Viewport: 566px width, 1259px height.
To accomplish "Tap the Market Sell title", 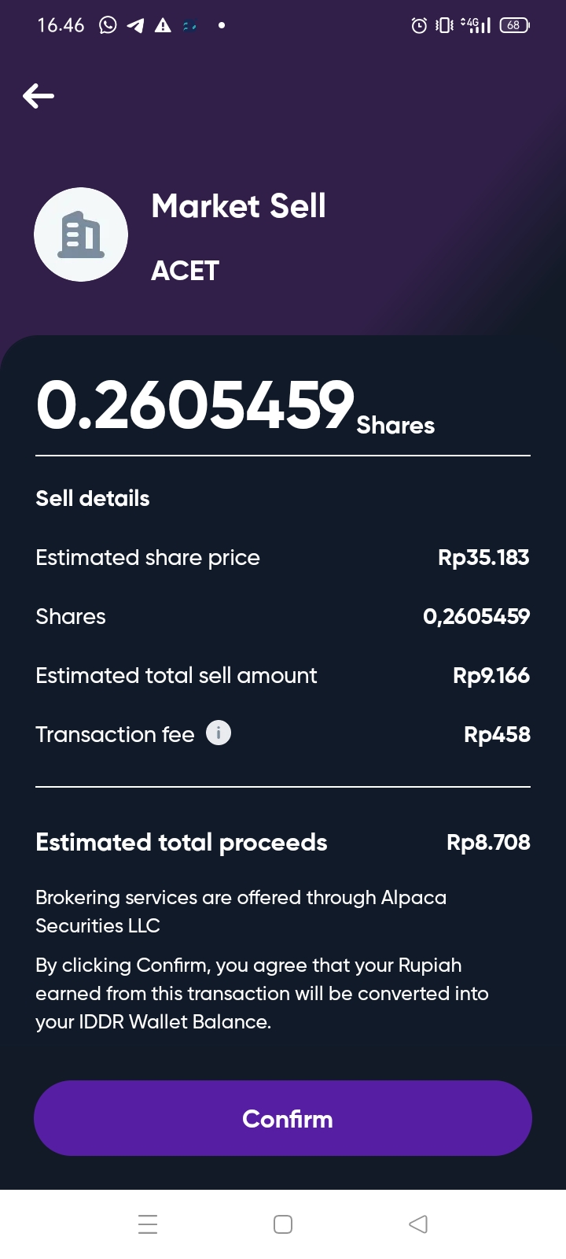I will (238, 206).
